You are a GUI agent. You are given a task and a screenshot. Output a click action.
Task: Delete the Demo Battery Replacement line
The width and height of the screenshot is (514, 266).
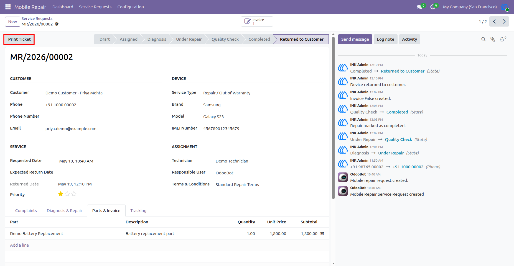tap(322, 234)
